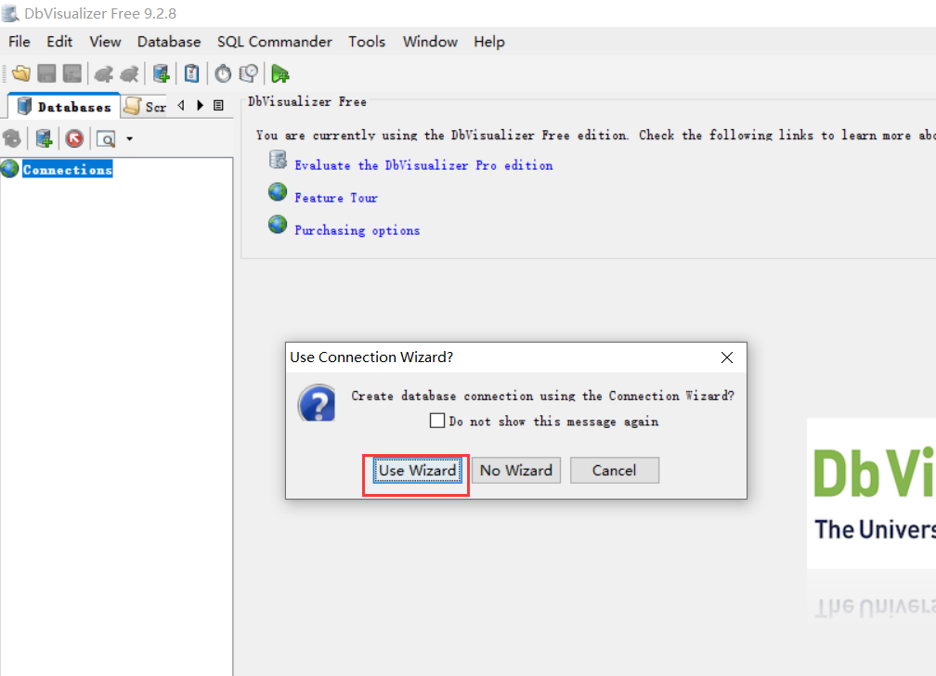The height and width of the screenshot is (676, 936).
Task: Select the Connections node in the tree
Action: click(x=67, y=168)
